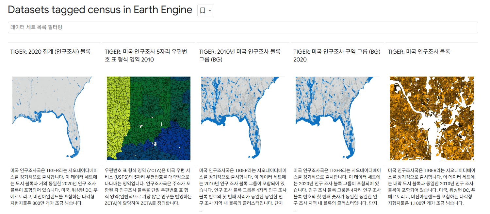Open the TIGER: 2020 집계 (인구조사) 블록 title
The image size is (490, 214).
pos(51,51)
